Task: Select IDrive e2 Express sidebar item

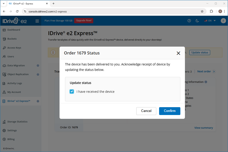Action: coord(21,101)
